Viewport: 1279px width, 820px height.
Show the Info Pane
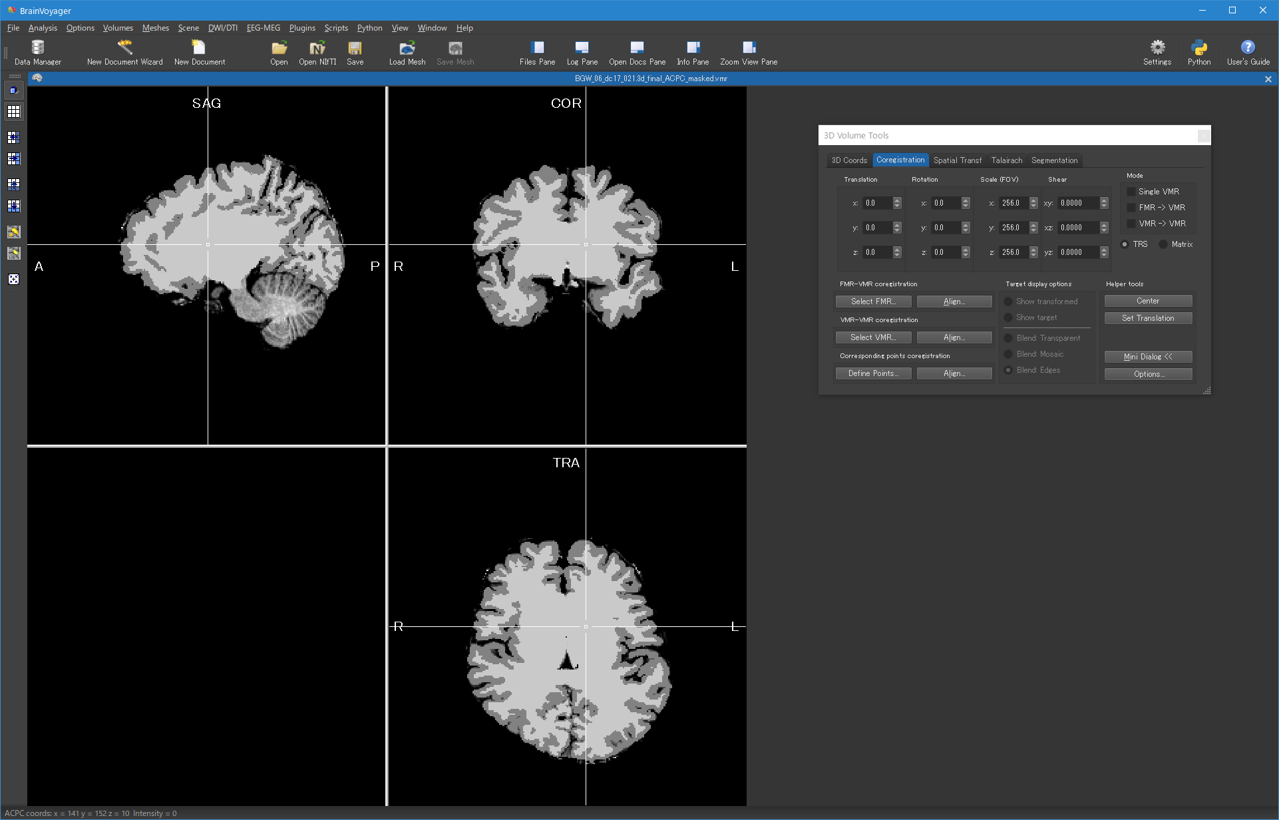click(x=693, y=52)
